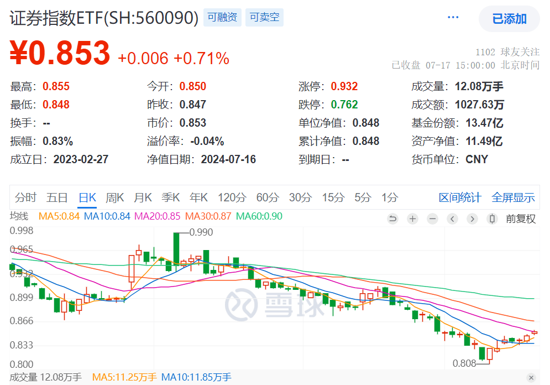This screenshot has height=385, width=550.
Task: Click the ¥0.853 current price
Action: point(60,53)
